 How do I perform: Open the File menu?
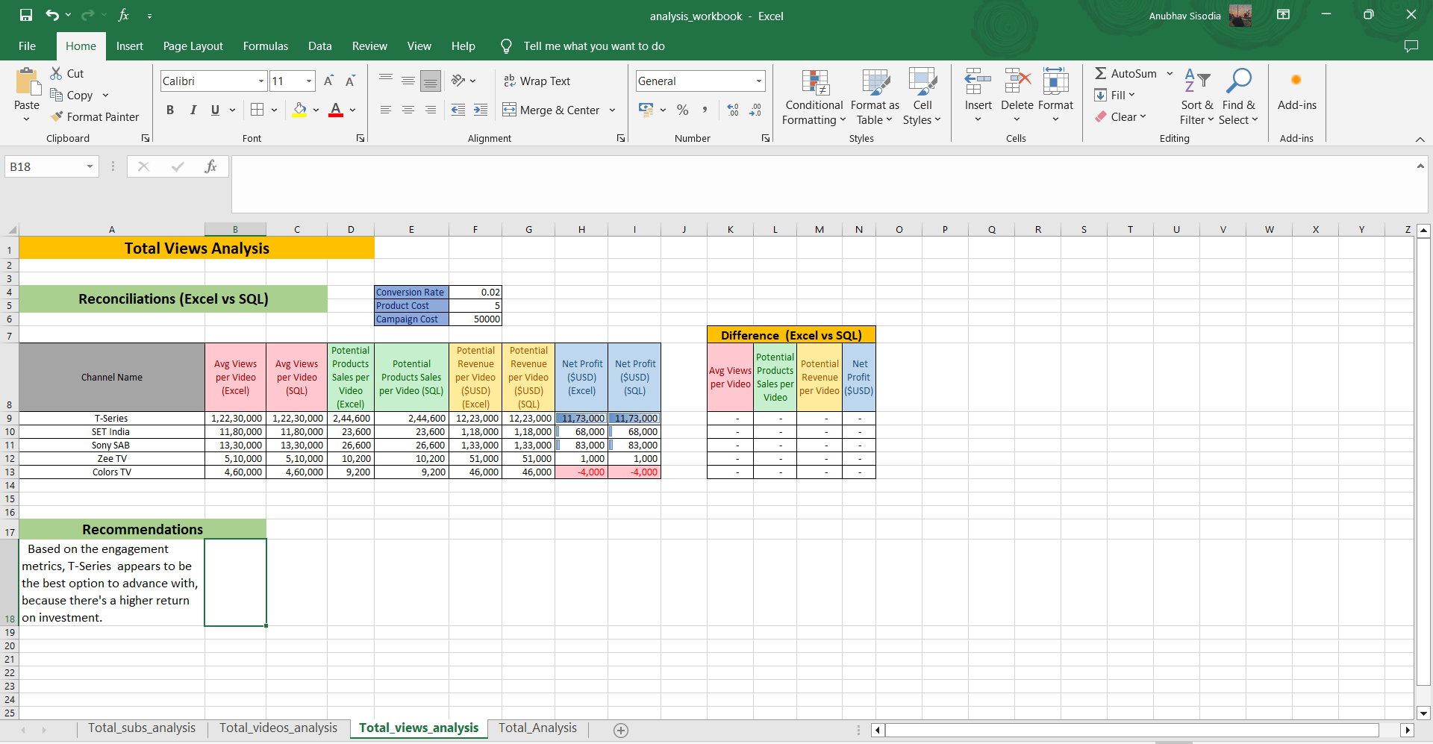(28, 46)
